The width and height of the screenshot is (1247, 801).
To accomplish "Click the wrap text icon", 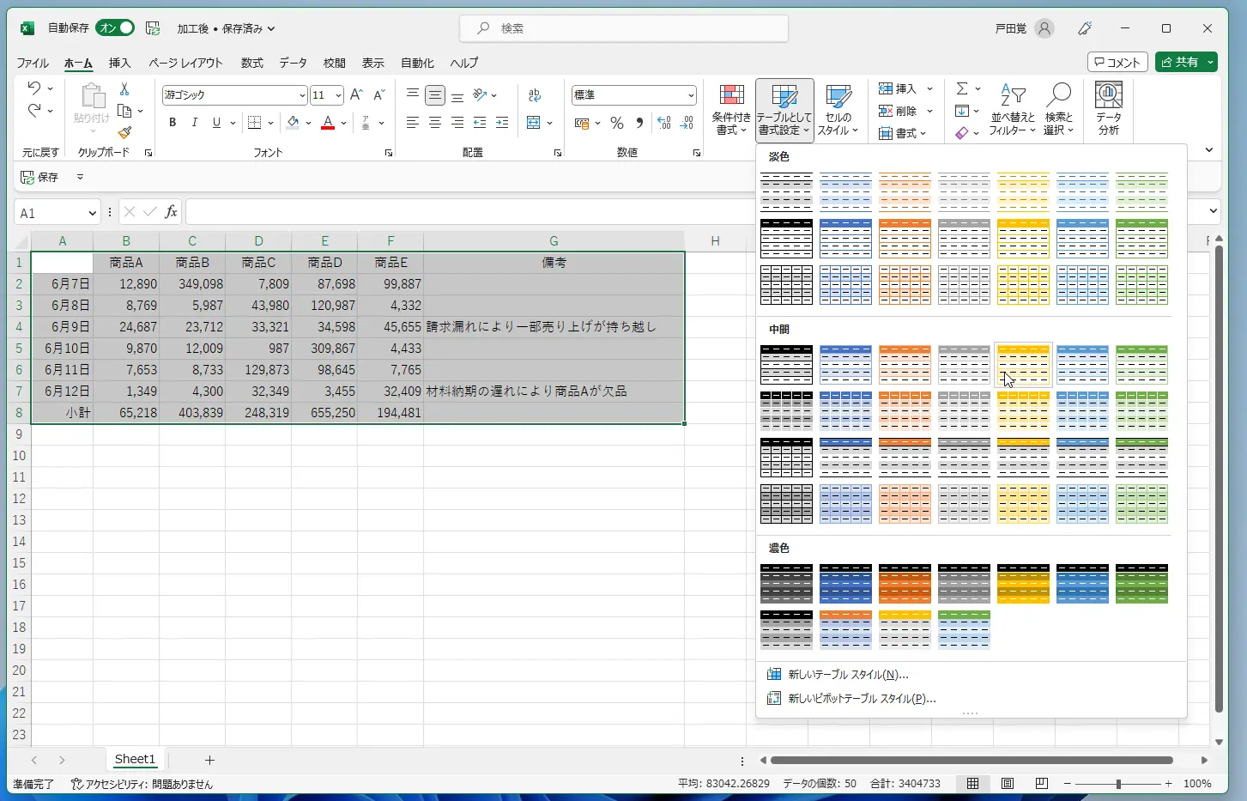I will point(535,94).
